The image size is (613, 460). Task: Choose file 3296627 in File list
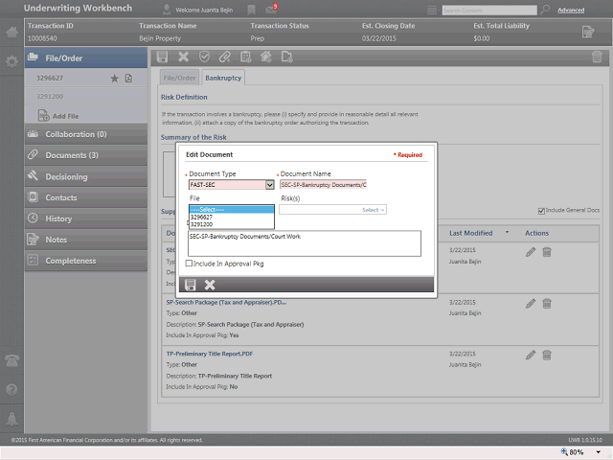point(232,217)
